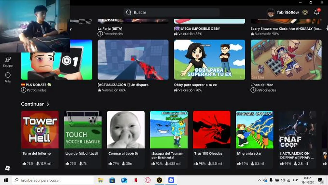Open the Mi granja solar thumbnail

[x=255, y=129]
